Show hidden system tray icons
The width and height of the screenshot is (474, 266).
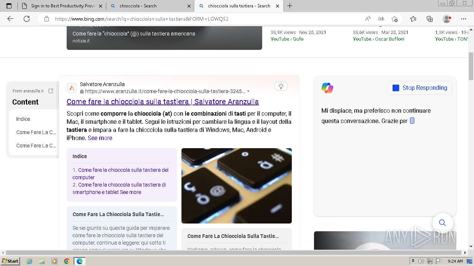pyautogui.click(x=413, y=261)
